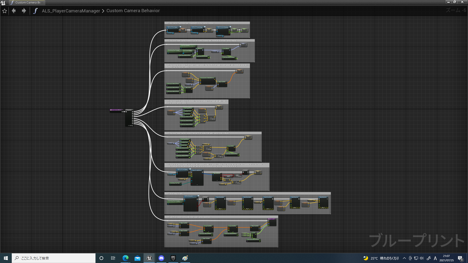Go forward with the right navigation arrow
The image size is (468, 263).
(x=24, y=11)
